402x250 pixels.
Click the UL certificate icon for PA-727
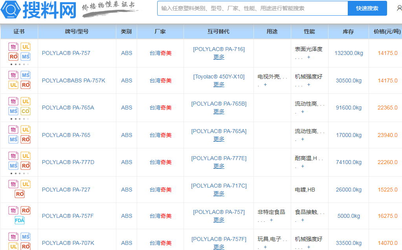tap(26, 184)
